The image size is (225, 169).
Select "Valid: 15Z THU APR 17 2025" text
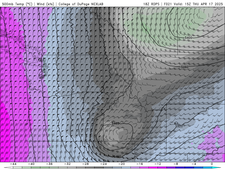(198, 4)
